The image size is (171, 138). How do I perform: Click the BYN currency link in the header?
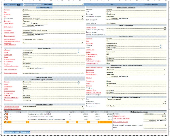coord(19,4)
